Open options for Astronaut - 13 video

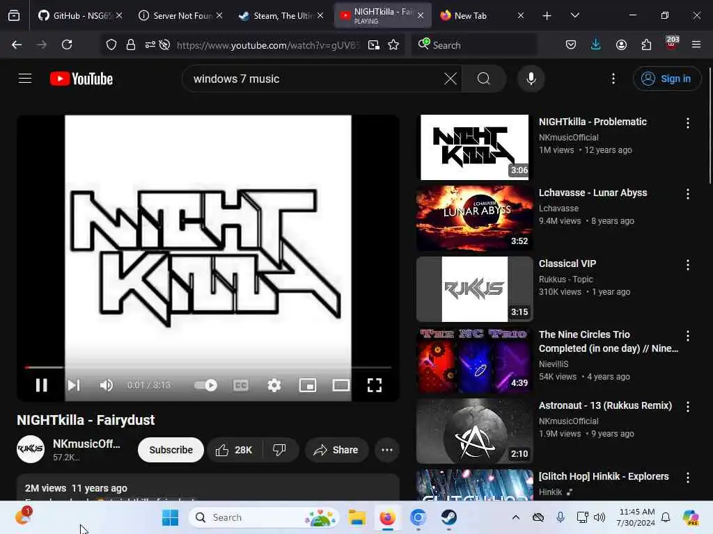(687, 406)
